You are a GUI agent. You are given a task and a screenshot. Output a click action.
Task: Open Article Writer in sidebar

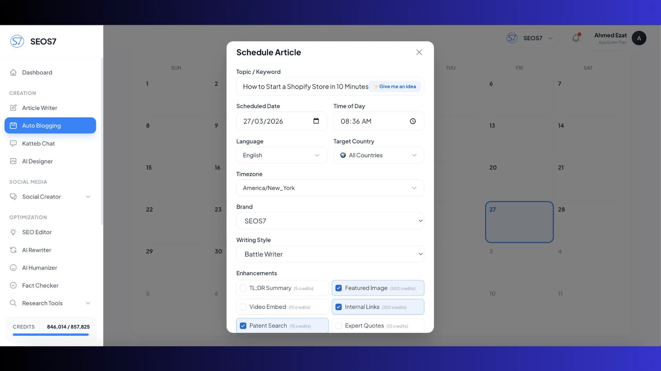point(40,108)
